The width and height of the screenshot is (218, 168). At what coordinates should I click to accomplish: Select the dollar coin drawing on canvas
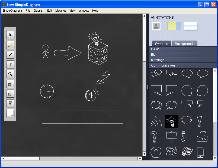pyautogui.click(x=92, y=94)
